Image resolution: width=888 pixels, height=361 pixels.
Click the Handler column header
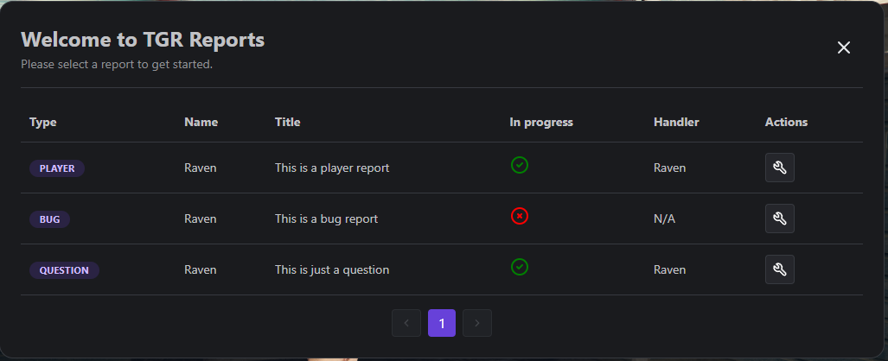676,123
